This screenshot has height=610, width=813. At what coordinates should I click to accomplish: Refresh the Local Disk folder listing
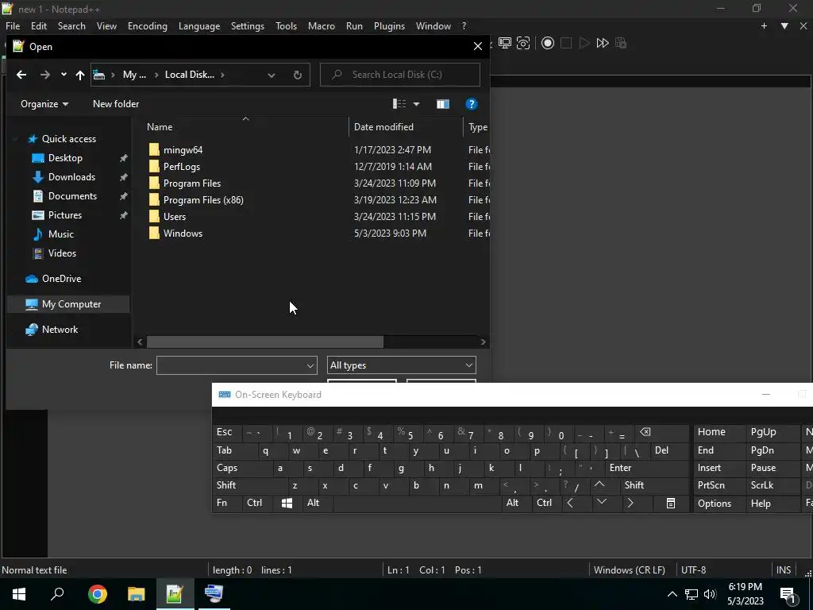click(x=297, y=75)
